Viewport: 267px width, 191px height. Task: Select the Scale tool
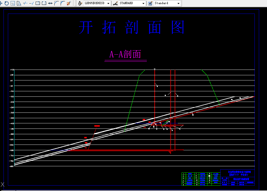[x=13, y=3]
